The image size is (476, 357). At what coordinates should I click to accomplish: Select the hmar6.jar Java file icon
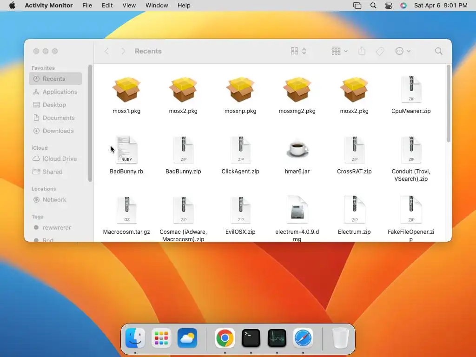(297, 149)
